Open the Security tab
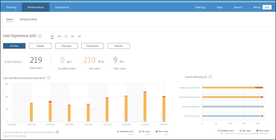This screenshot has height=140, width=276. coord(11,7)
